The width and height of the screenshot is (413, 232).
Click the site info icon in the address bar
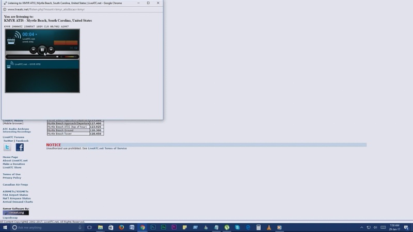coord(5,9)
